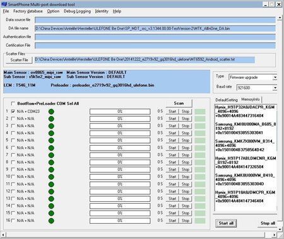The image size is (284, 239).
Task: Enable port 5 checkbox
Action: pyautogui.click(x=13, y=141)
